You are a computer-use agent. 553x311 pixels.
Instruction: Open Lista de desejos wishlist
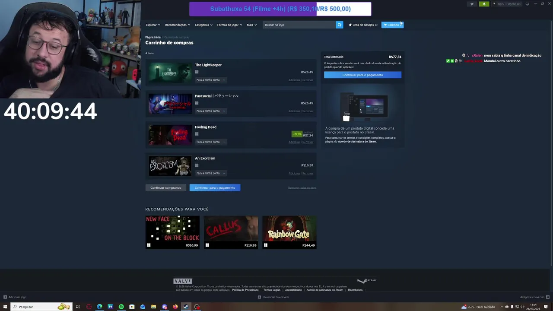tap(363, 25)
